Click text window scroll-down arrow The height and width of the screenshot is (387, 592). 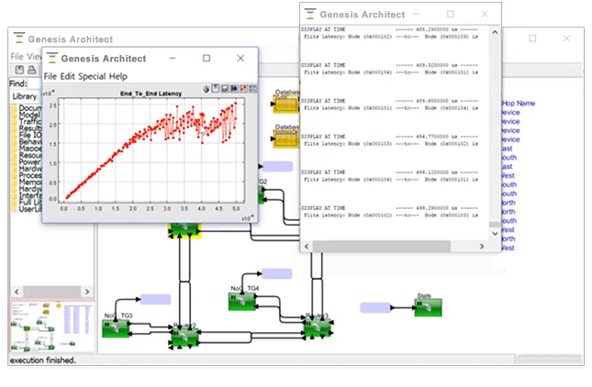(495, 234)
